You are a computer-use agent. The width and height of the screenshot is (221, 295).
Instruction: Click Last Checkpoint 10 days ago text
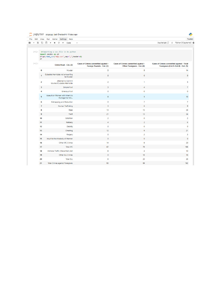pos(66,35)
